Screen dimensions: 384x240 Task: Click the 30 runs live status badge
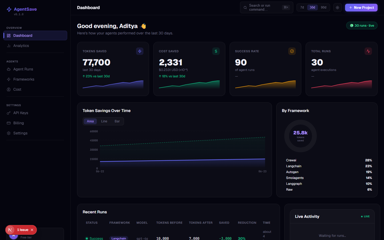pyautogui.click(x=362, y=26)
